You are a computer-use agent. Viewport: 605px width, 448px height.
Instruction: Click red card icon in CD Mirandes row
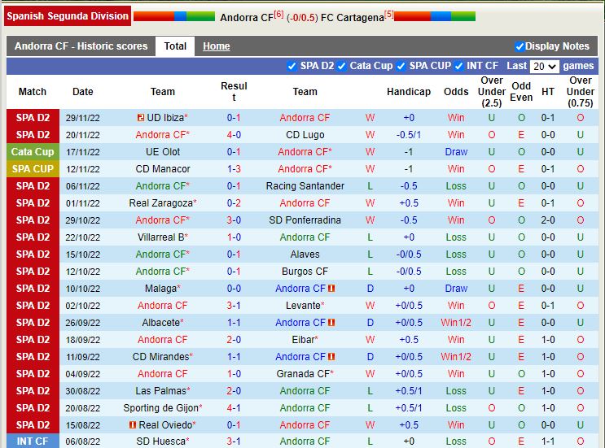pyautogui.click(x=331, y=357)
